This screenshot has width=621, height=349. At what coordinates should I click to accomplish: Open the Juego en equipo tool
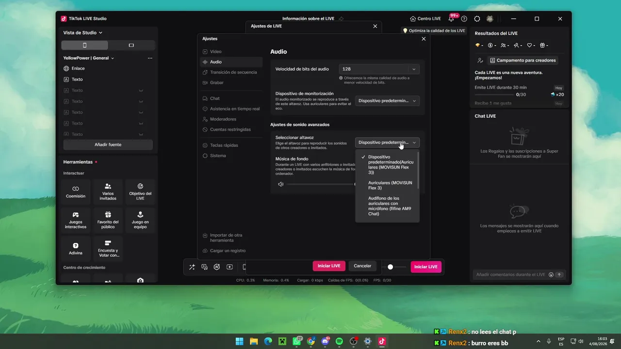pyautogui.click(x=140, y=221)
